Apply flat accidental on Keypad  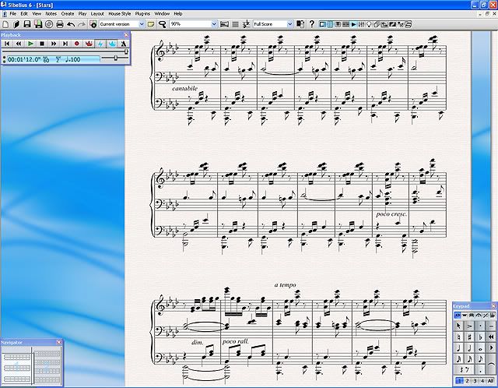[480, 337]
